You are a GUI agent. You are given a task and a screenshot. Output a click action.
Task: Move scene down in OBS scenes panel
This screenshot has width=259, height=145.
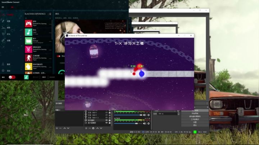click(x=68, y=128)
